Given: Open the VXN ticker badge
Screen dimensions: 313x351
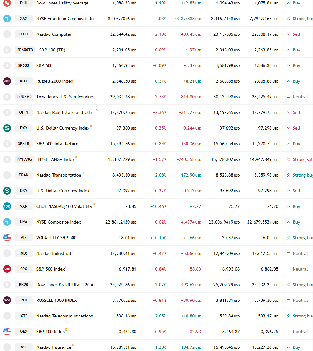Looking at the screenshot, I should [24, 206].
